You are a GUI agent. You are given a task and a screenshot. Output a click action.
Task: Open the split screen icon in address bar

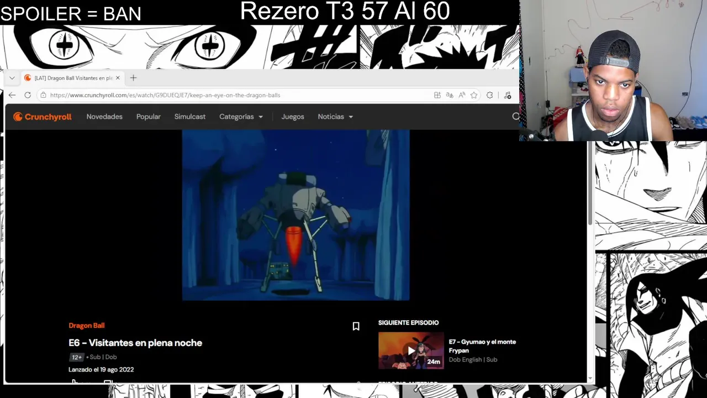click(x=437, y=95)
